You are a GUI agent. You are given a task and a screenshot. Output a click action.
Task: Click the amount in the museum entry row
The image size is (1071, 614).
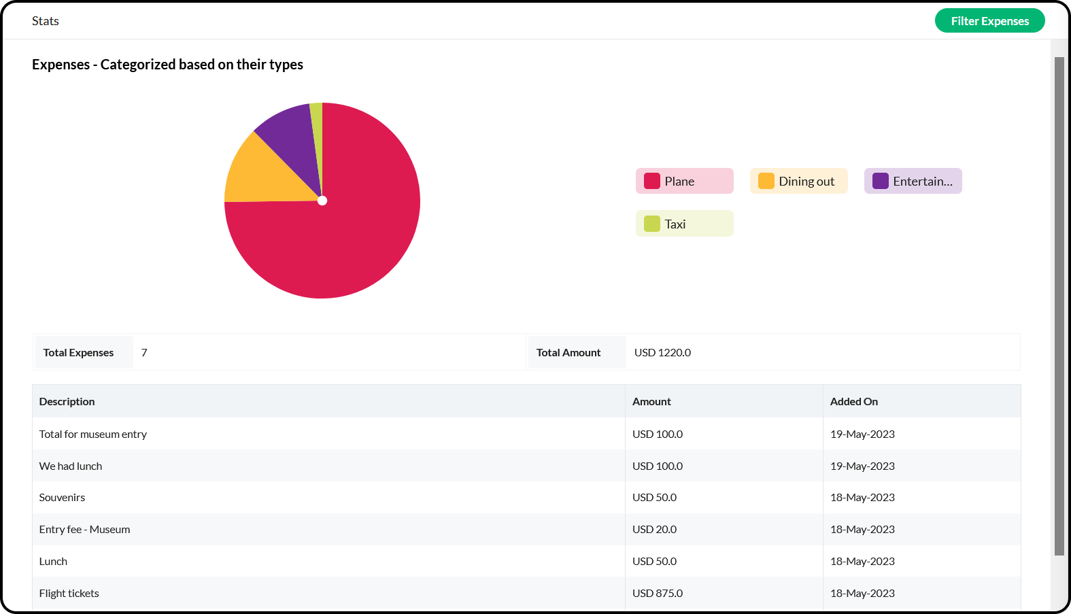click(x=658, y=434)
